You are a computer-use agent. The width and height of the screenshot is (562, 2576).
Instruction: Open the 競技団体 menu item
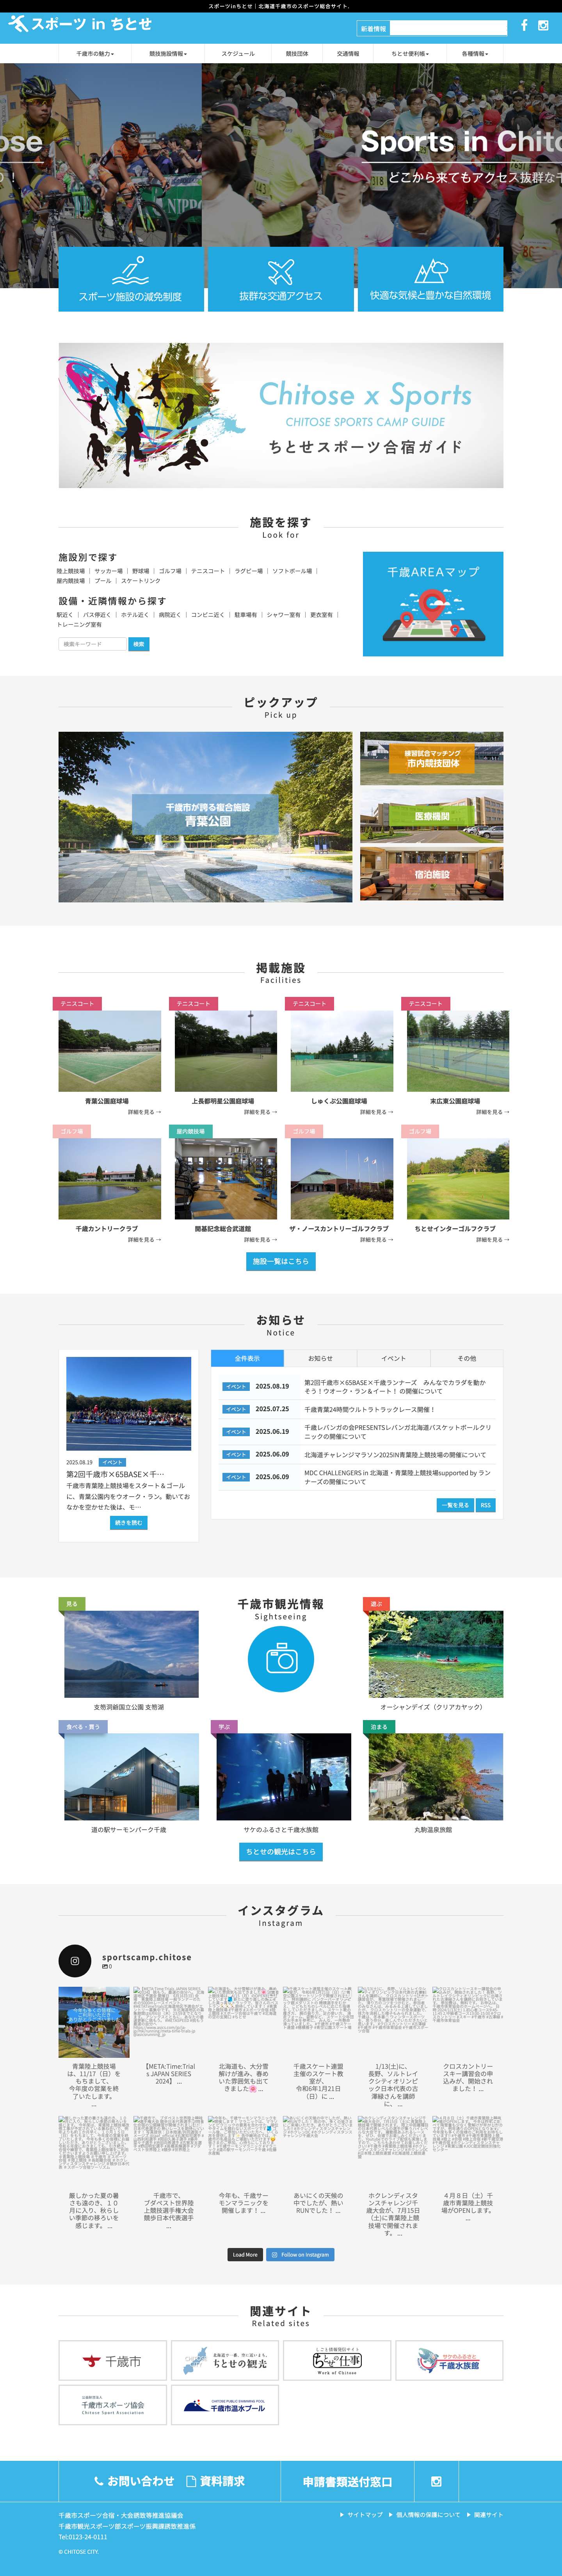click(x=297, y=54)
